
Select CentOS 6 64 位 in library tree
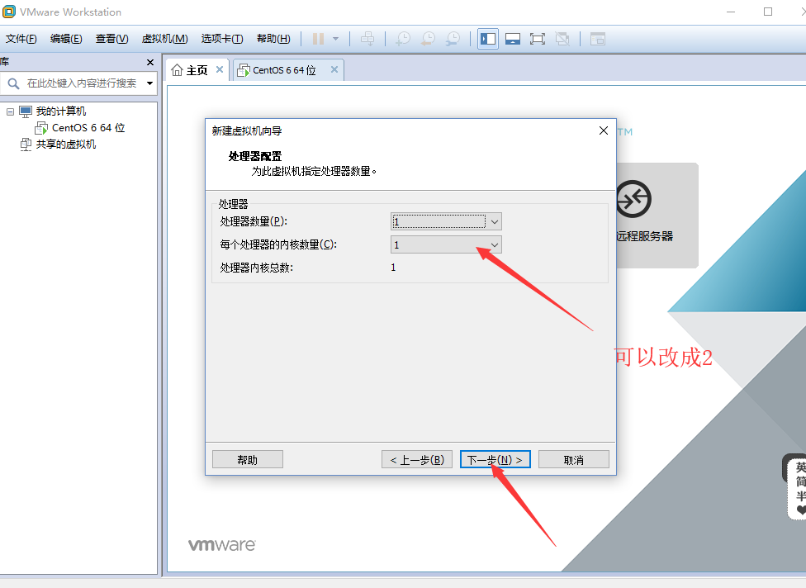coord(88,127)
